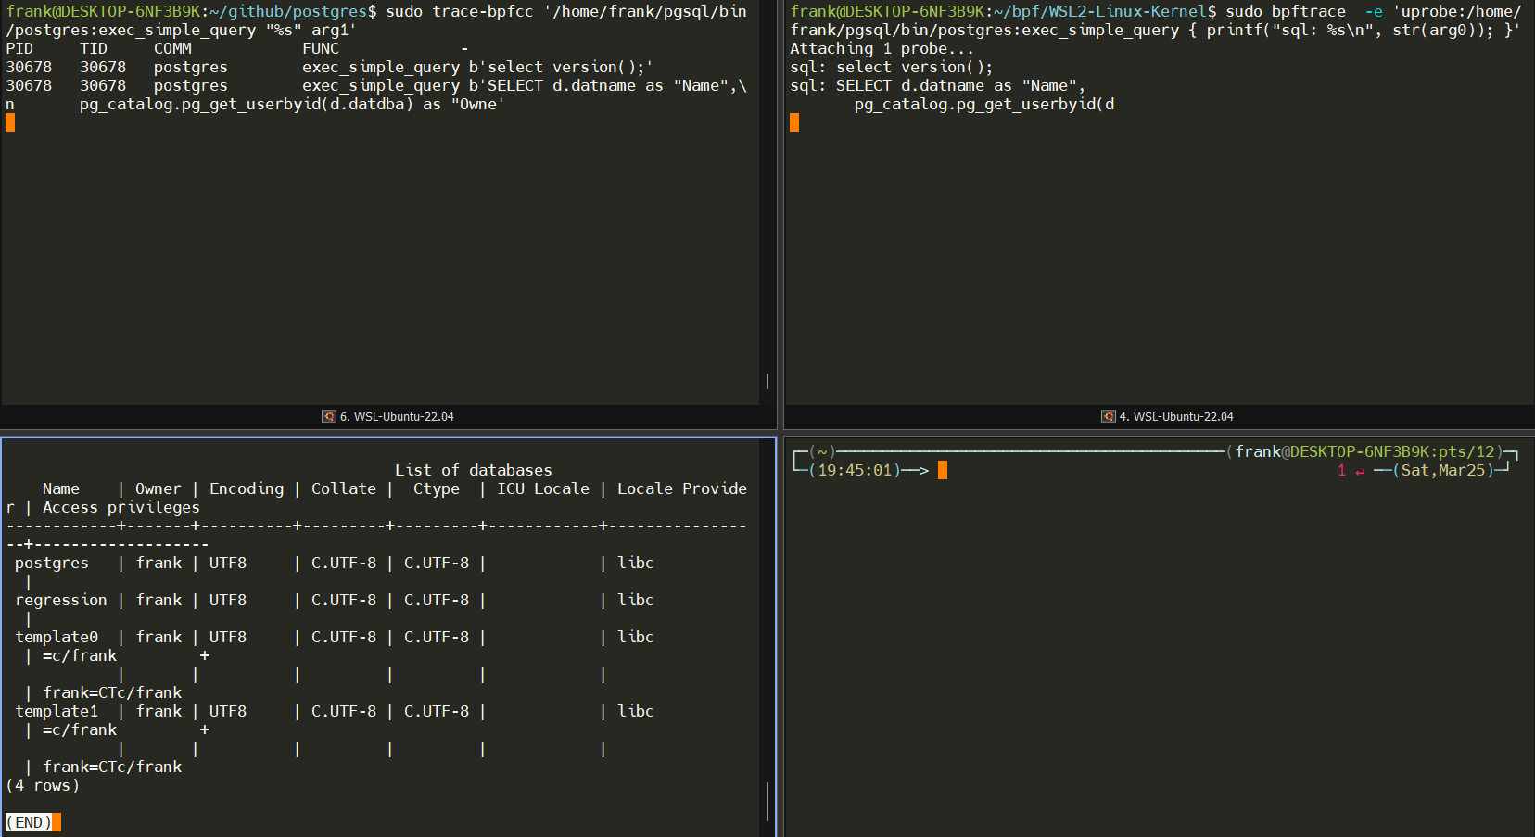Click 'sql: select version();' output line
Image resolution: width=1535 pixels, height=837 pixels.
coord(892,67)
